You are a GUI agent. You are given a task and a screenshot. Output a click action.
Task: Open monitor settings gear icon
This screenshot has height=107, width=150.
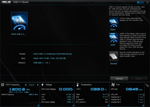pyautogui.click(x=147, y=85)
